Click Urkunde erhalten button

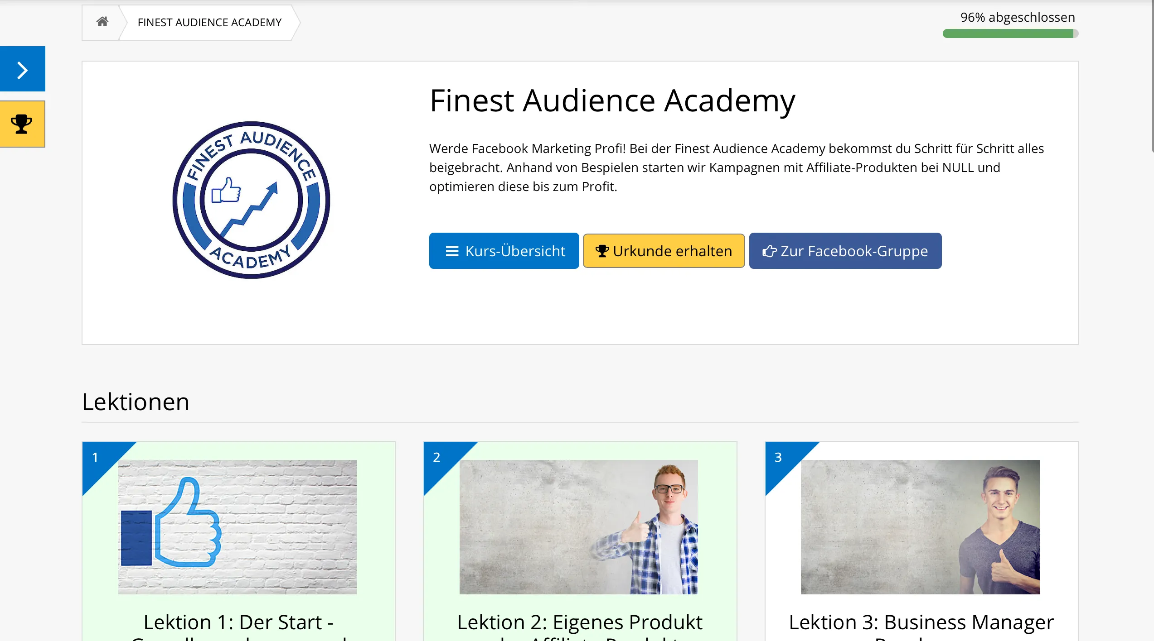tap(664, 251)
